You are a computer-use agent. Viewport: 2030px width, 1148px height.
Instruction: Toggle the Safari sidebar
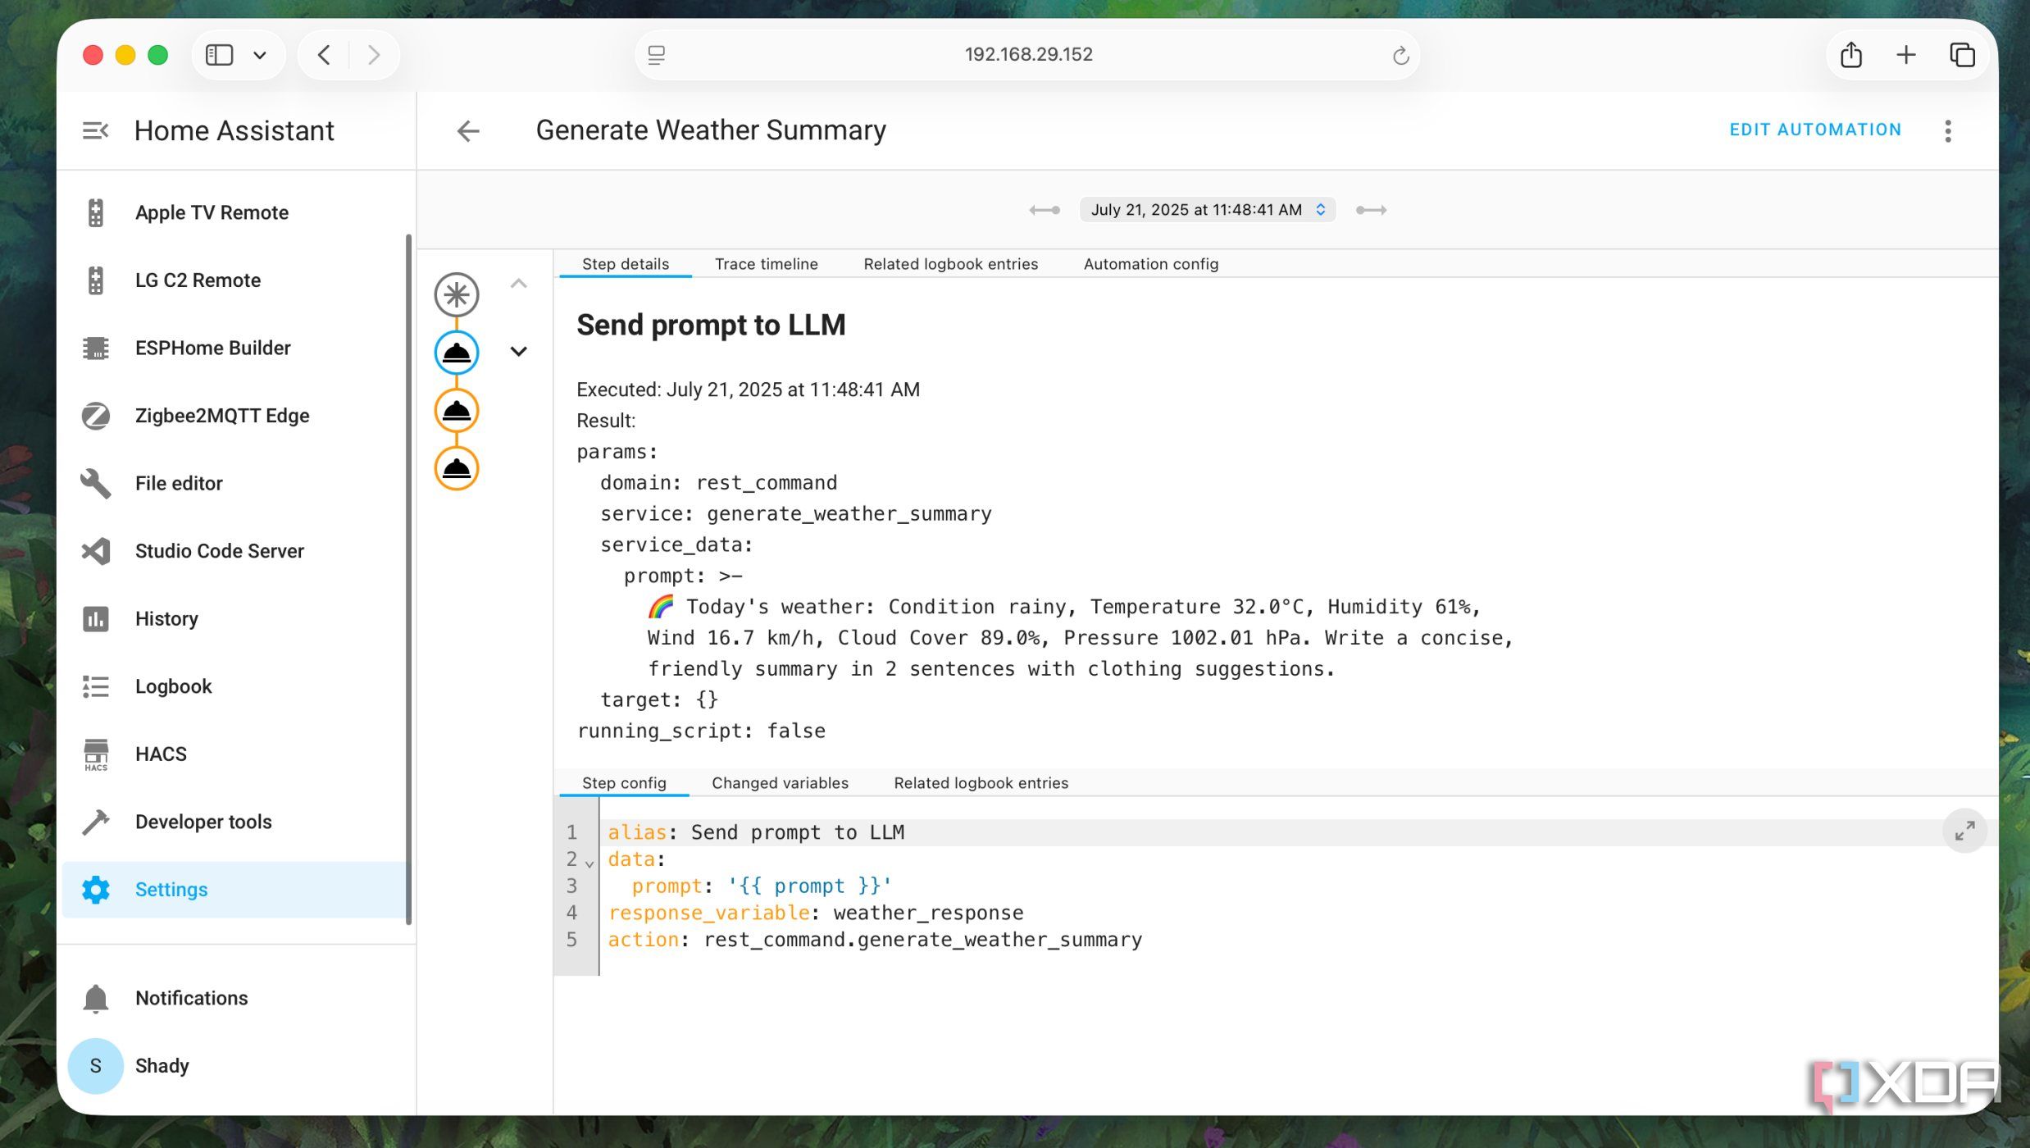tap(219, 55)
